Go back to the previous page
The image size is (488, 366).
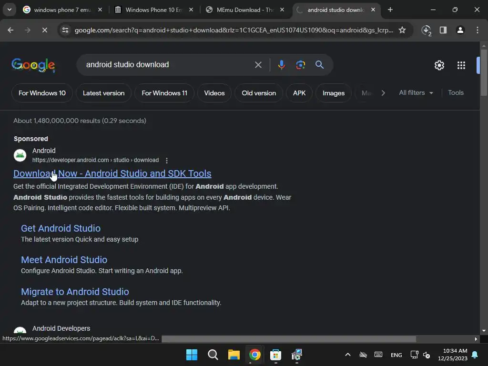click(x=10, y=30)
